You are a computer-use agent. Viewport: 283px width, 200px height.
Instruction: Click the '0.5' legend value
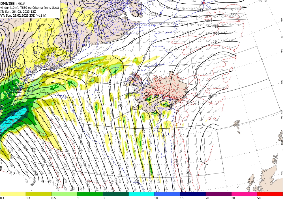[53, 198]
